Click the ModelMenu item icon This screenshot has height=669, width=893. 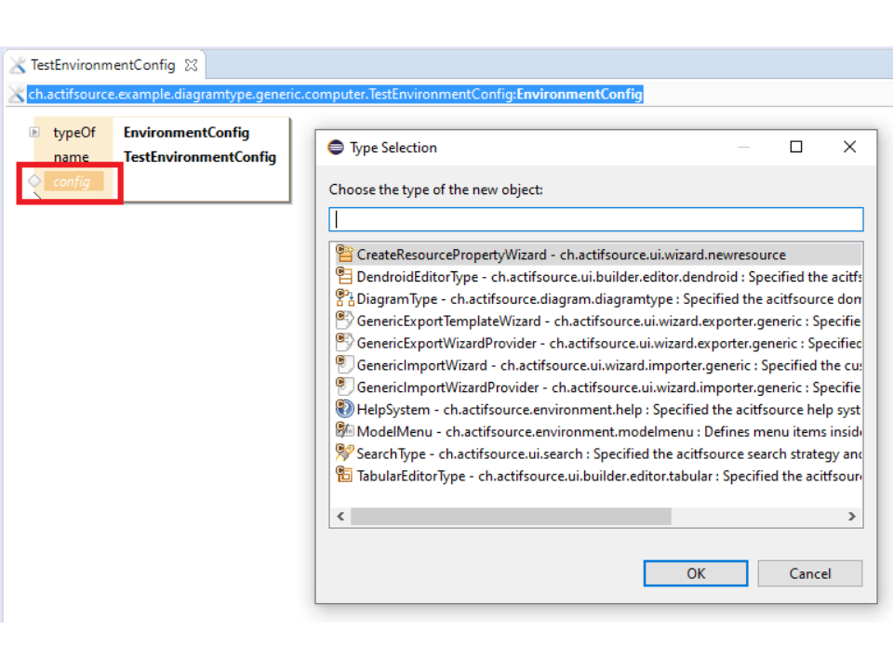344,431
